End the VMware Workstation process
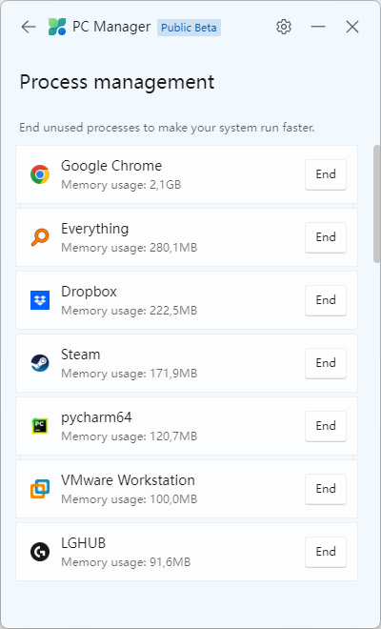The height and width of the screenshot is (629, 381). pos(326,489)
